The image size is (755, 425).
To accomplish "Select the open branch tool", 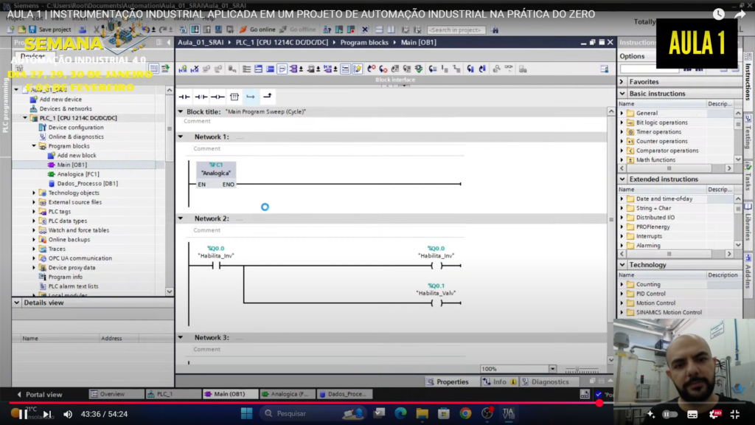I will 251,97.
